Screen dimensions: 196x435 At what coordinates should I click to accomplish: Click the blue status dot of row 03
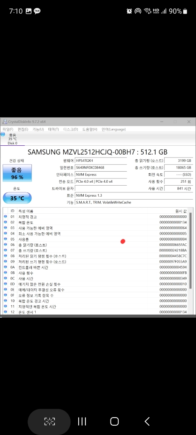(6, 228)
